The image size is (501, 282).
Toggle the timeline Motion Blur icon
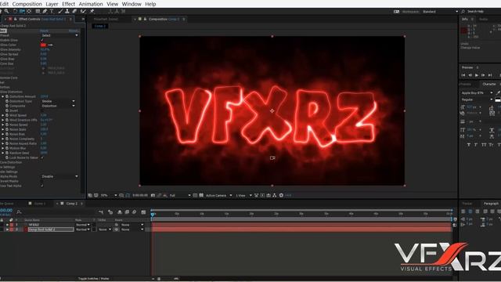[134, 212]
